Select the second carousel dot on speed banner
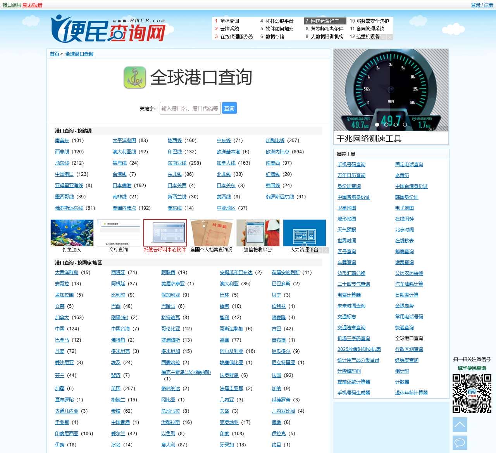Screen dimensions: 496x453 tap(386, 125)
